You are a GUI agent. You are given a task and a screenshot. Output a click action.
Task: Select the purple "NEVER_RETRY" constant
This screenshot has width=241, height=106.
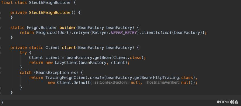124,33
